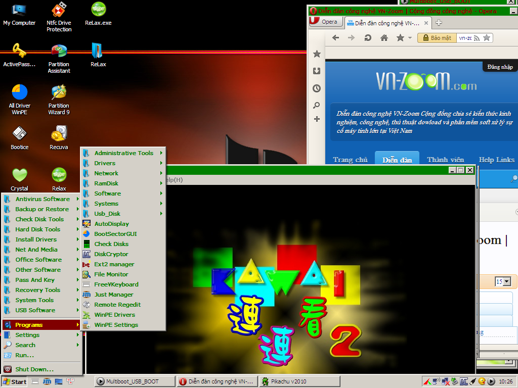Reload the page in Opera
The image size is (518, 388).
(x=368, y=38)
